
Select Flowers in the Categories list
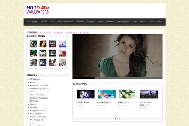point(33,104)
